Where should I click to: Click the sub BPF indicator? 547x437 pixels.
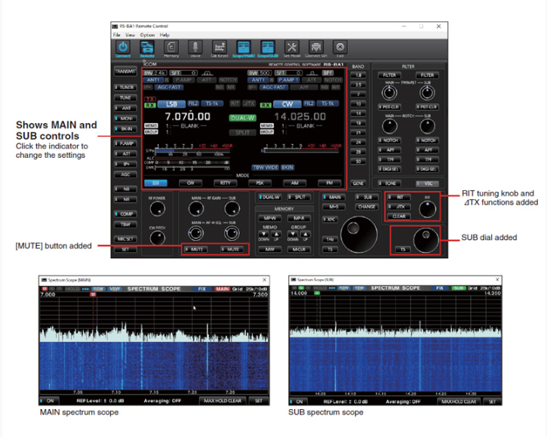click(327, 73)
